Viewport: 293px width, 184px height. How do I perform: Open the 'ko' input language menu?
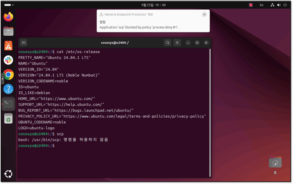[262, 5]
